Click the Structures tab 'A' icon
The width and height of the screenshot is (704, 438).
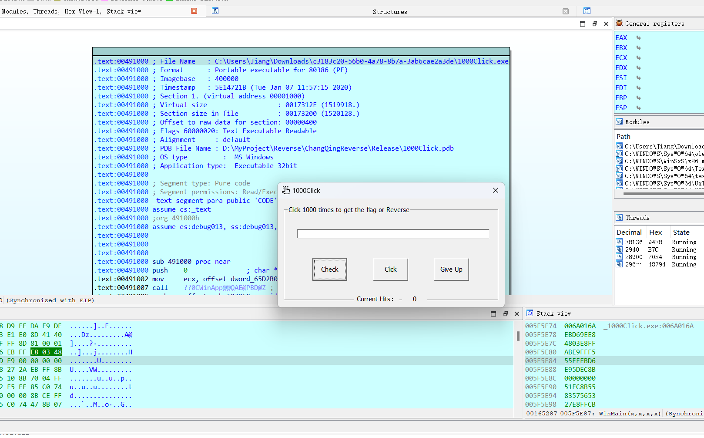215,11
